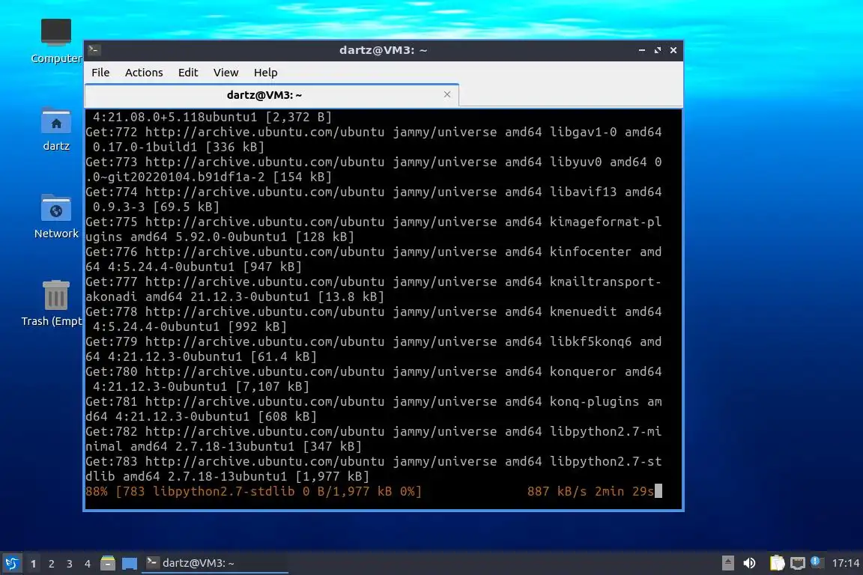The image size is (863, 575).
Task: Click the clock showing 17:14
Action: [x=845, y=563]
